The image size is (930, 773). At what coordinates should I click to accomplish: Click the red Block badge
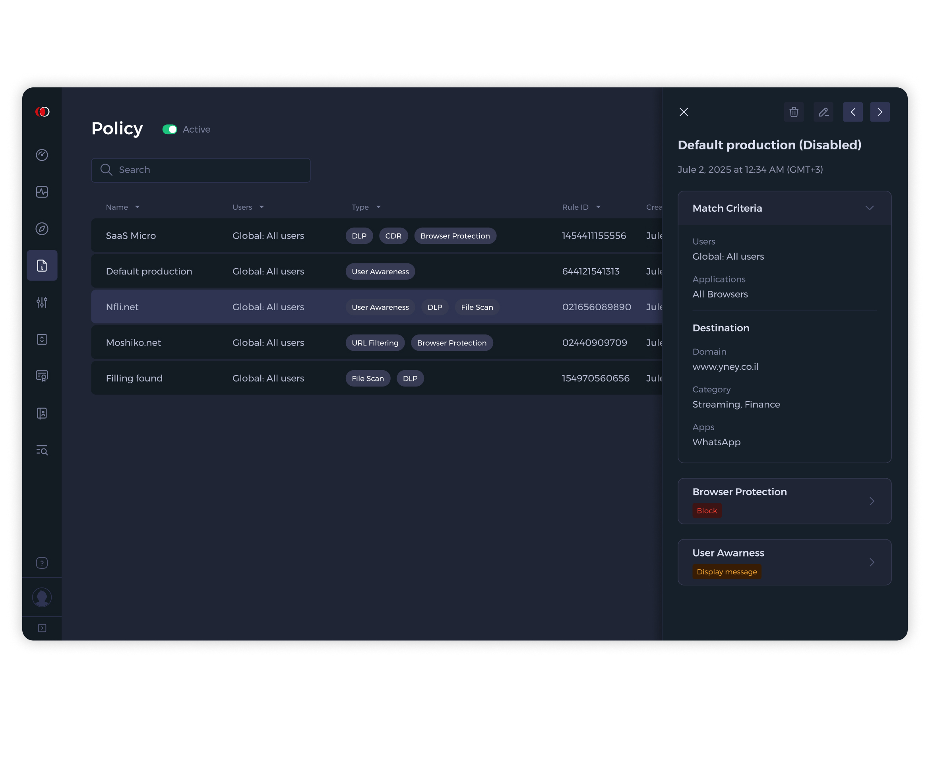[707, 511]
